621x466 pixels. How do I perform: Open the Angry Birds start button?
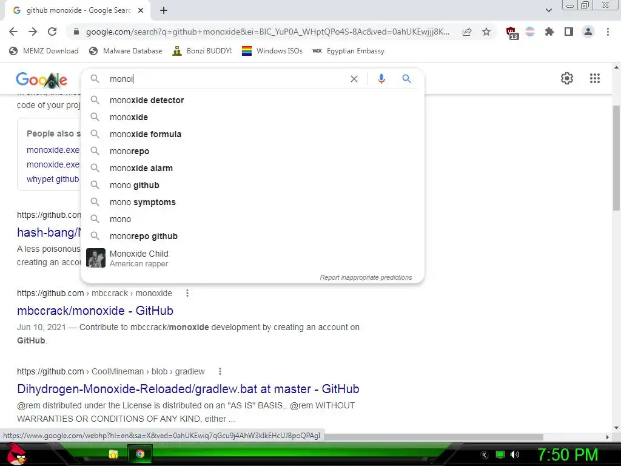point(16,454)
